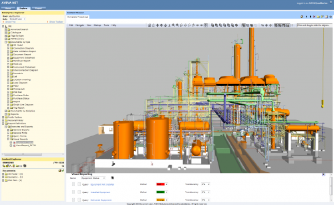Click the yellow folder icon in the Content Viewer header
The image size is (334, 205).
[318, 17]
